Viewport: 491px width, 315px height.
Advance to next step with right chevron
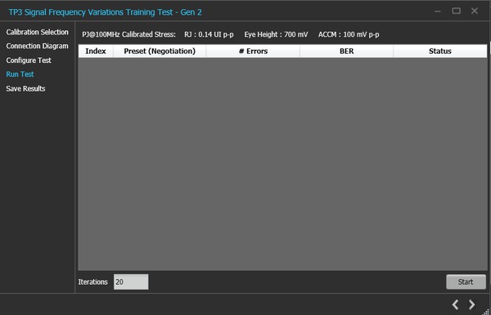tap(471, 304)
